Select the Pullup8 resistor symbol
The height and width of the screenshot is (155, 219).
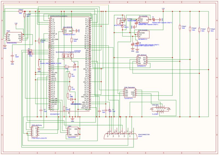point(24,15)
